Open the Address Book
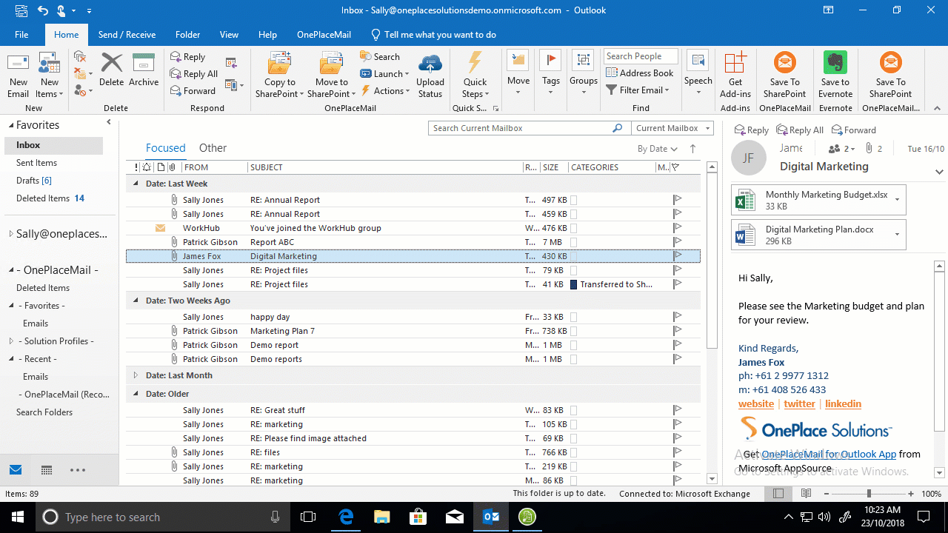This screenshot has height=533, width=948. coord(639,73)
